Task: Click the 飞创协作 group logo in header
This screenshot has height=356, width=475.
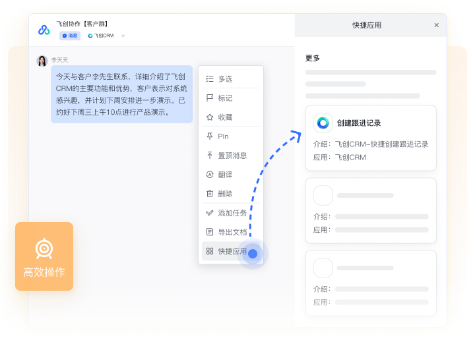Action: [44, 30]
